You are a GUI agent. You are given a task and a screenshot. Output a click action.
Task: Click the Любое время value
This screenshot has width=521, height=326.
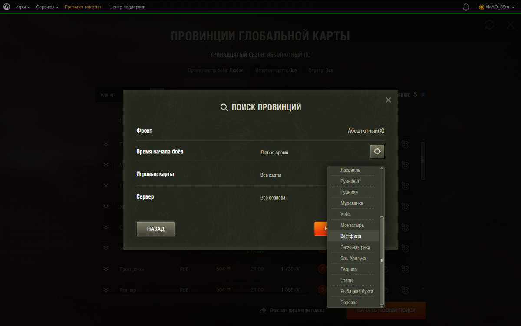(274, 153)
